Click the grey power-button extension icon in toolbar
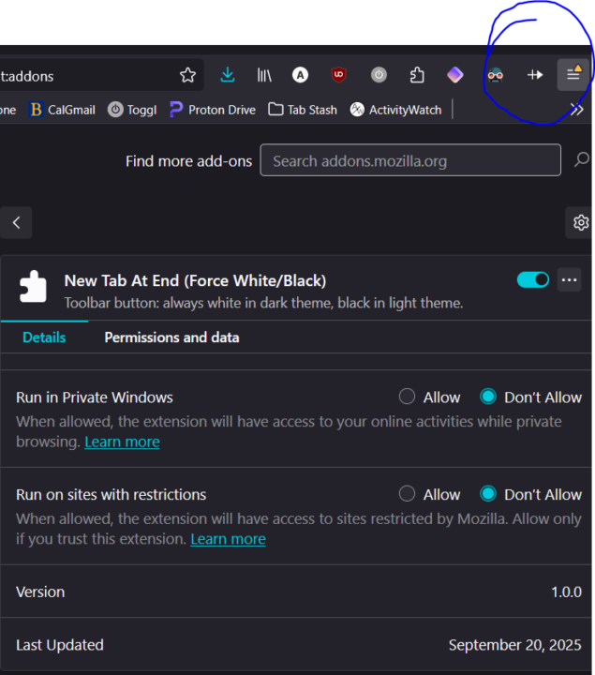 (x=379, y=75)
